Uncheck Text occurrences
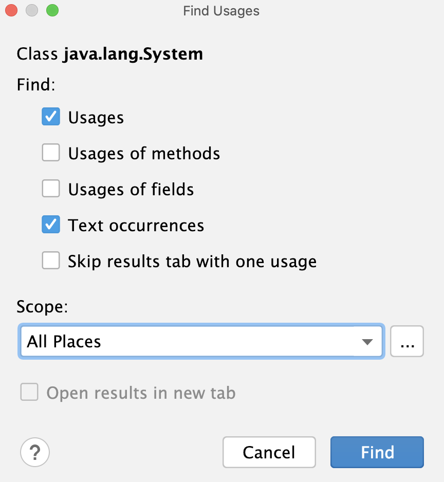This screenshot has height=482, width=444. tap(50, 225)
